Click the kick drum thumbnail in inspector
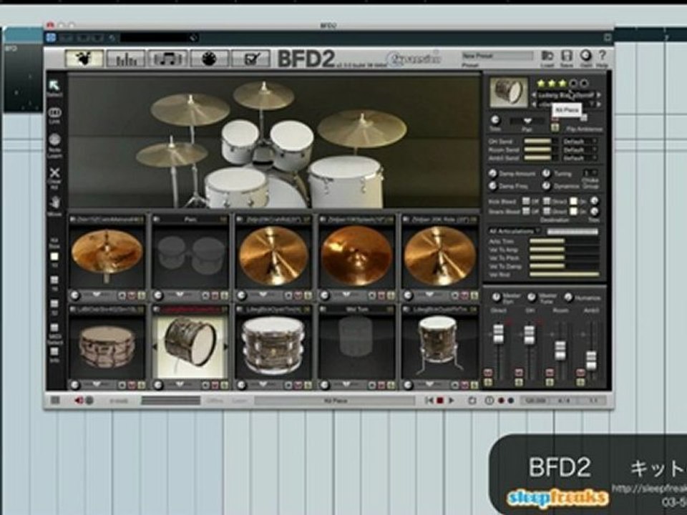The width and height of the screenshot is (687, 515). [508, 92]
